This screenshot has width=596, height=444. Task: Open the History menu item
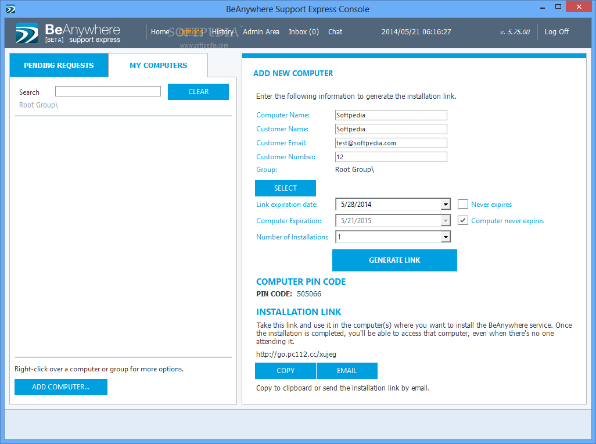pos(222,32)
